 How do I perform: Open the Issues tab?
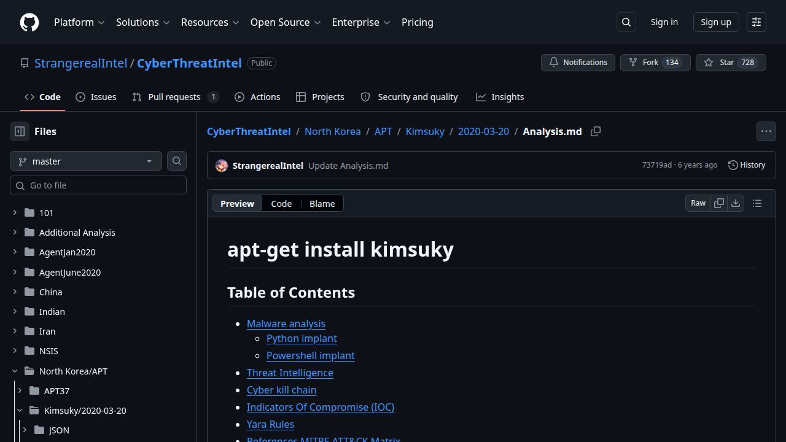(96, 97)
